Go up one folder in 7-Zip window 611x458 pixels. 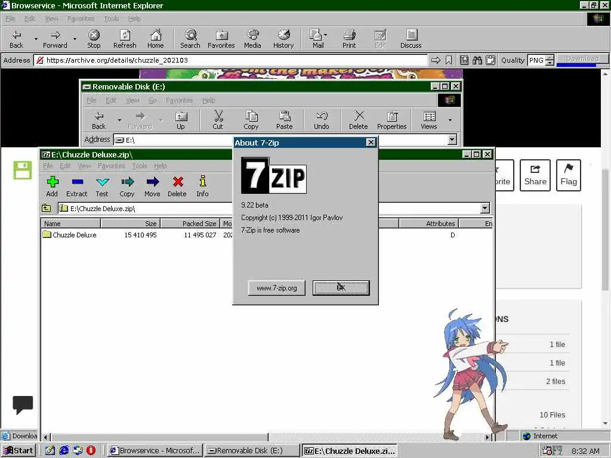point(47,208)
